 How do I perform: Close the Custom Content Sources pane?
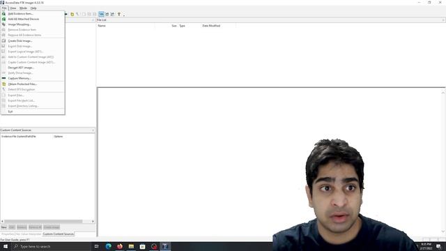[93, 130]
